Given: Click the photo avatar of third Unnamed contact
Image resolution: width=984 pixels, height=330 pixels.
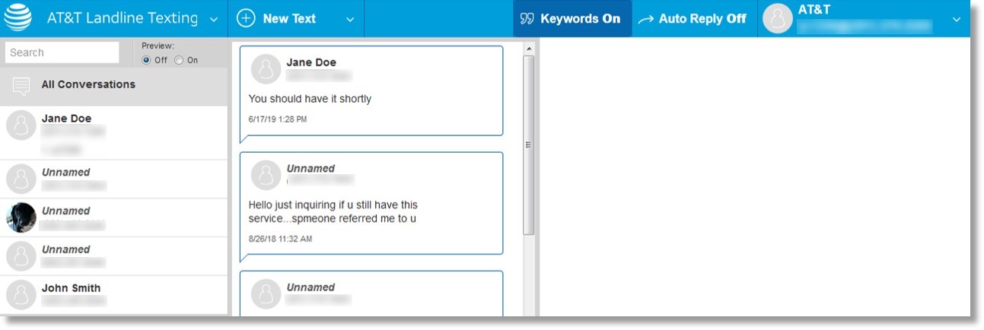Looking at the screenshot, I should [x=21, y=217].
